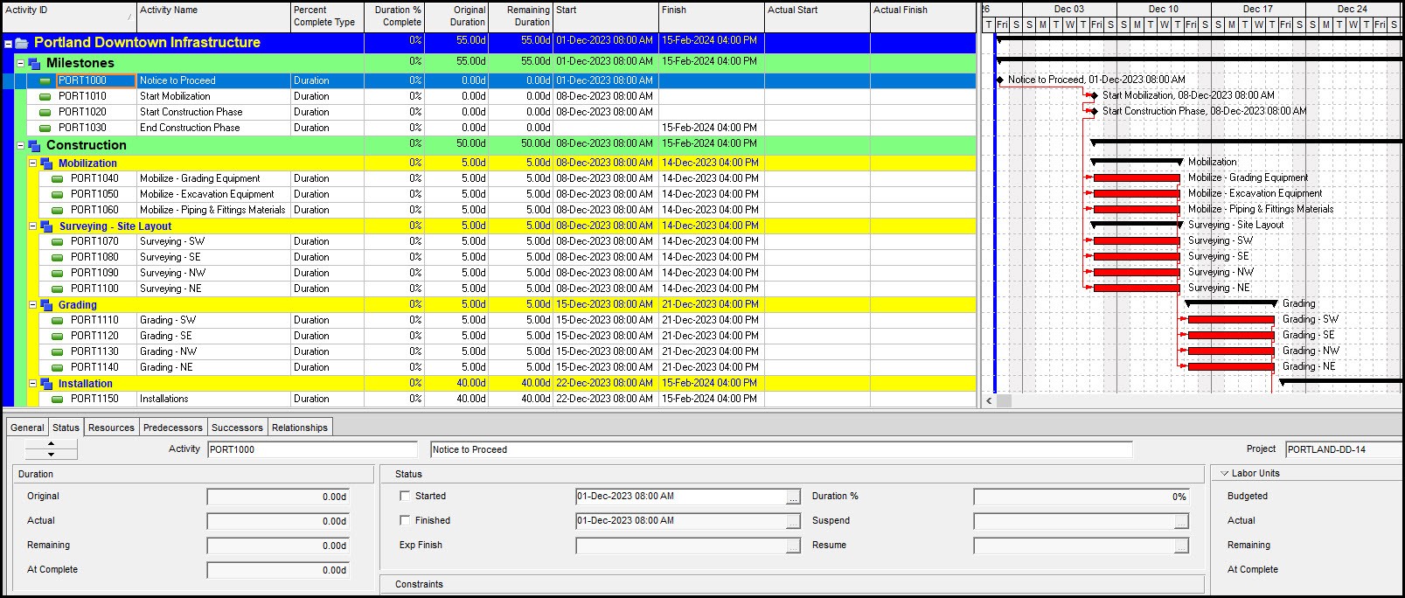Open the Finished date browse button
Screen dimensions: 1405x598
[x=793, y=521]
